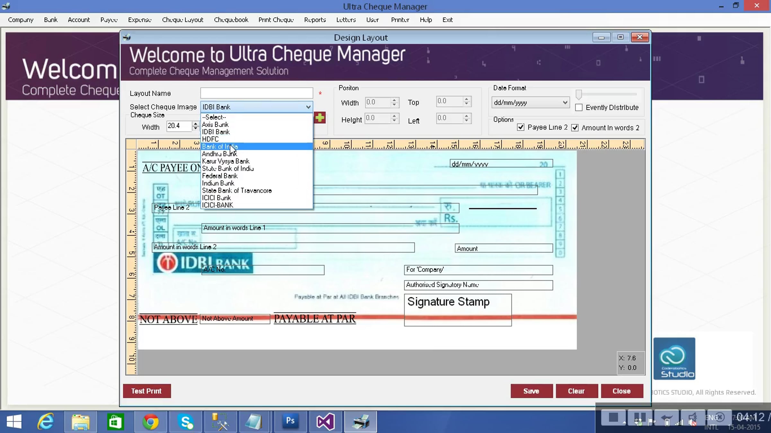Open the Print Cheque menu

276,20
